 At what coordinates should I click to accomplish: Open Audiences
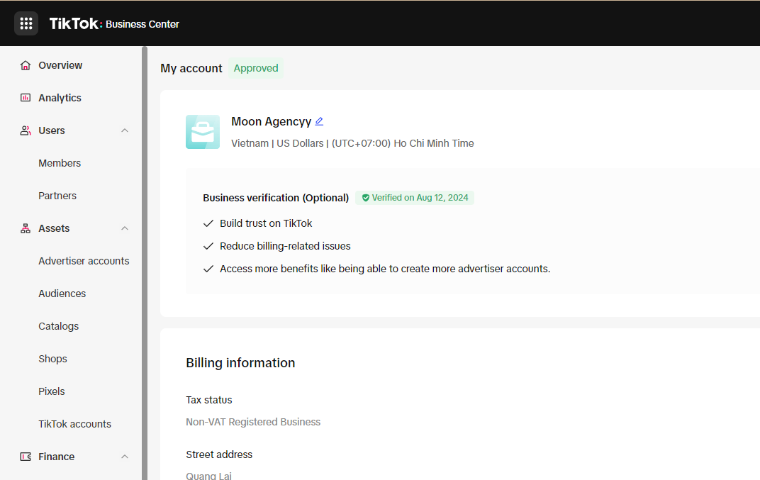tap(62, 294)
